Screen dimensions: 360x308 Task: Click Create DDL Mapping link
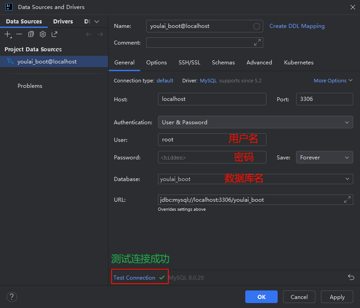pyautogui.click(x=297, y=26)
